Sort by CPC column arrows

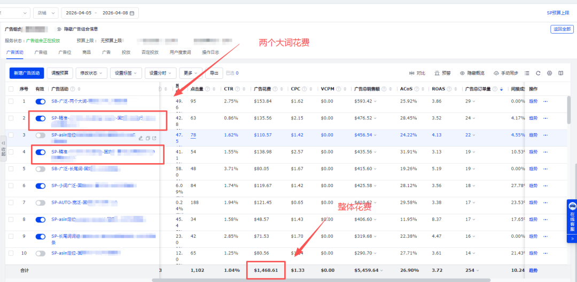pyautogui.click(x=311, y=89)
